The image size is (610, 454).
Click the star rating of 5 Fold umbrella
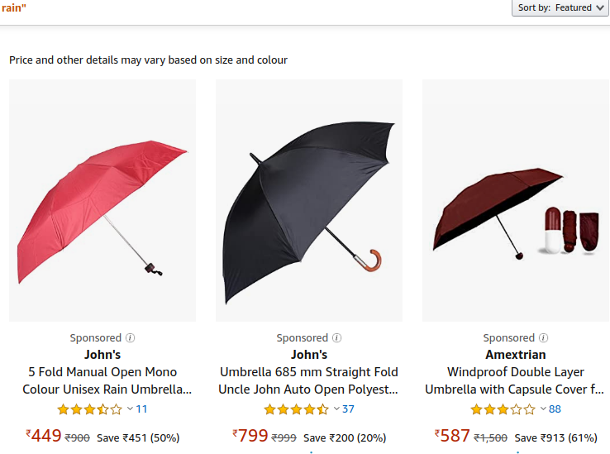(x=90, y=409)
